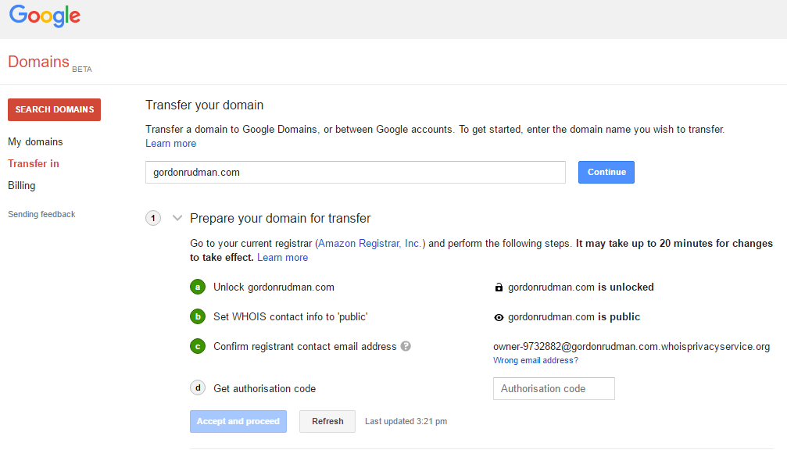Click green step c badge

[198, 346]
